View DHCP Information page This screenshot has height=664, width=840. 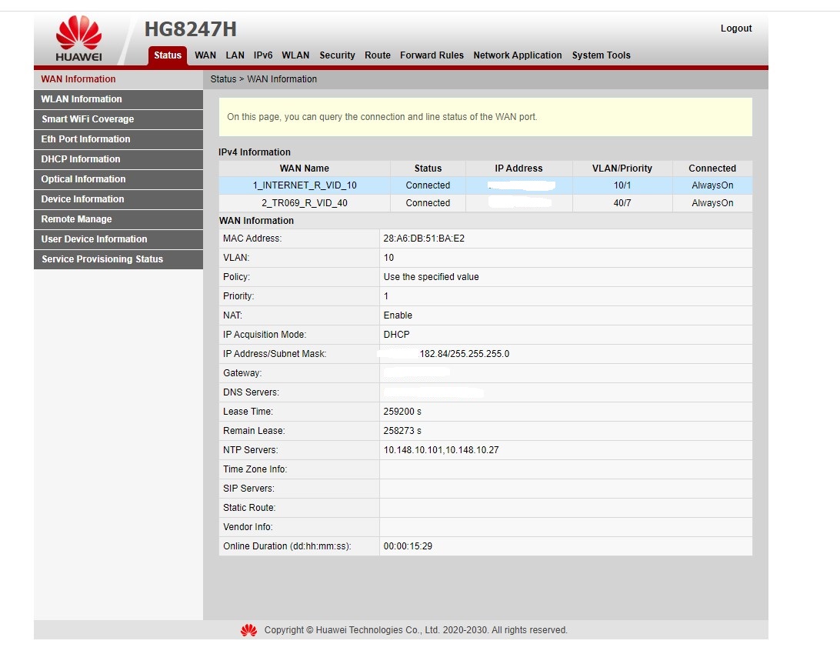click(118, 159)
